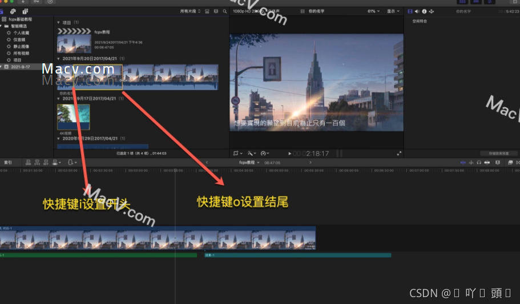Toggle the libraries sidebar button
520x304 pixels.
click(x=1, y=11)
